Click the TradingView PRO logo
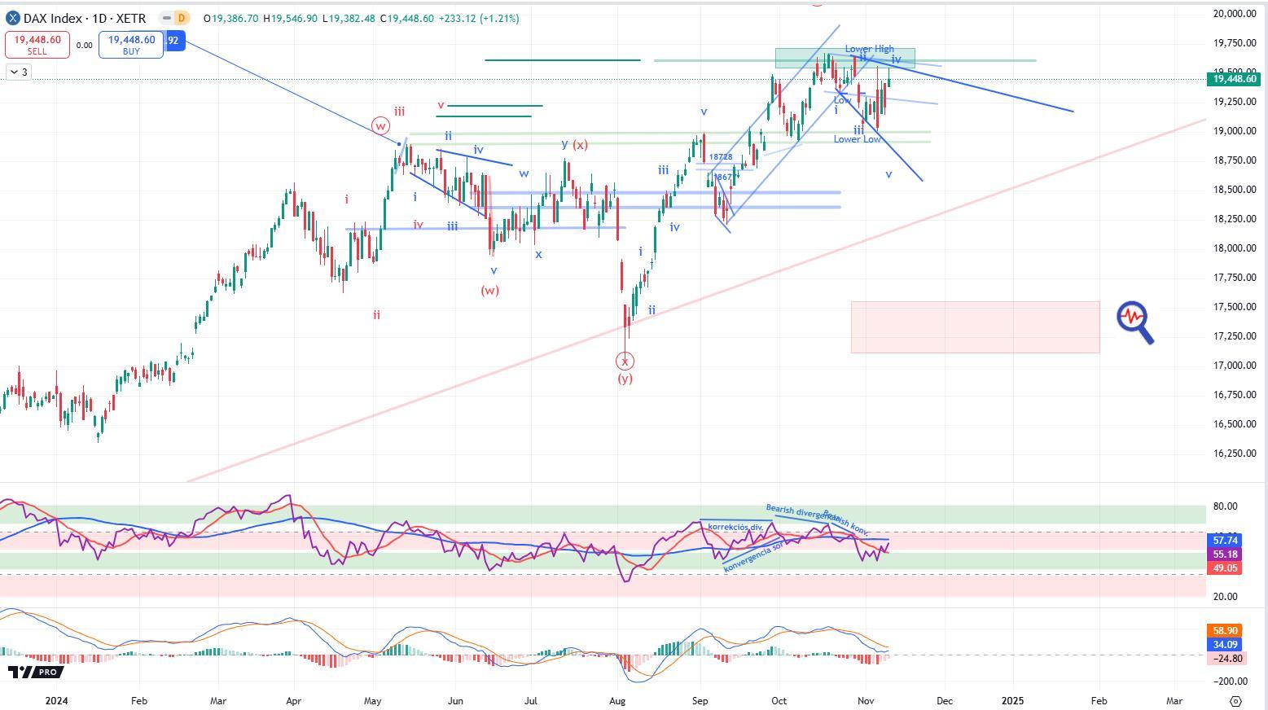Screen dimensions: 1268x710 [x=36, y=672]
